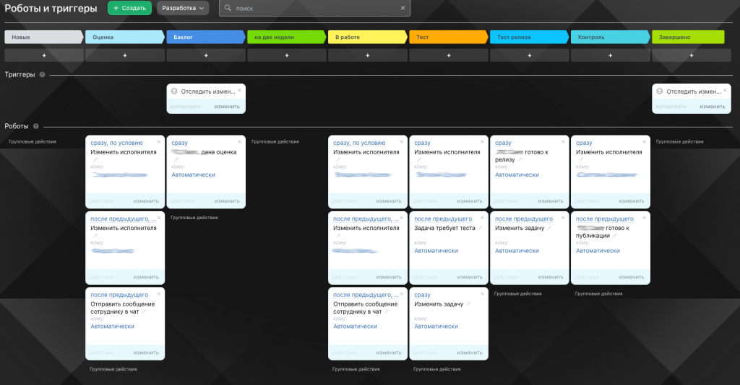Click the green 'на две недели' stage
Viewport: 740px width, 385px height.
pos(286,37)
